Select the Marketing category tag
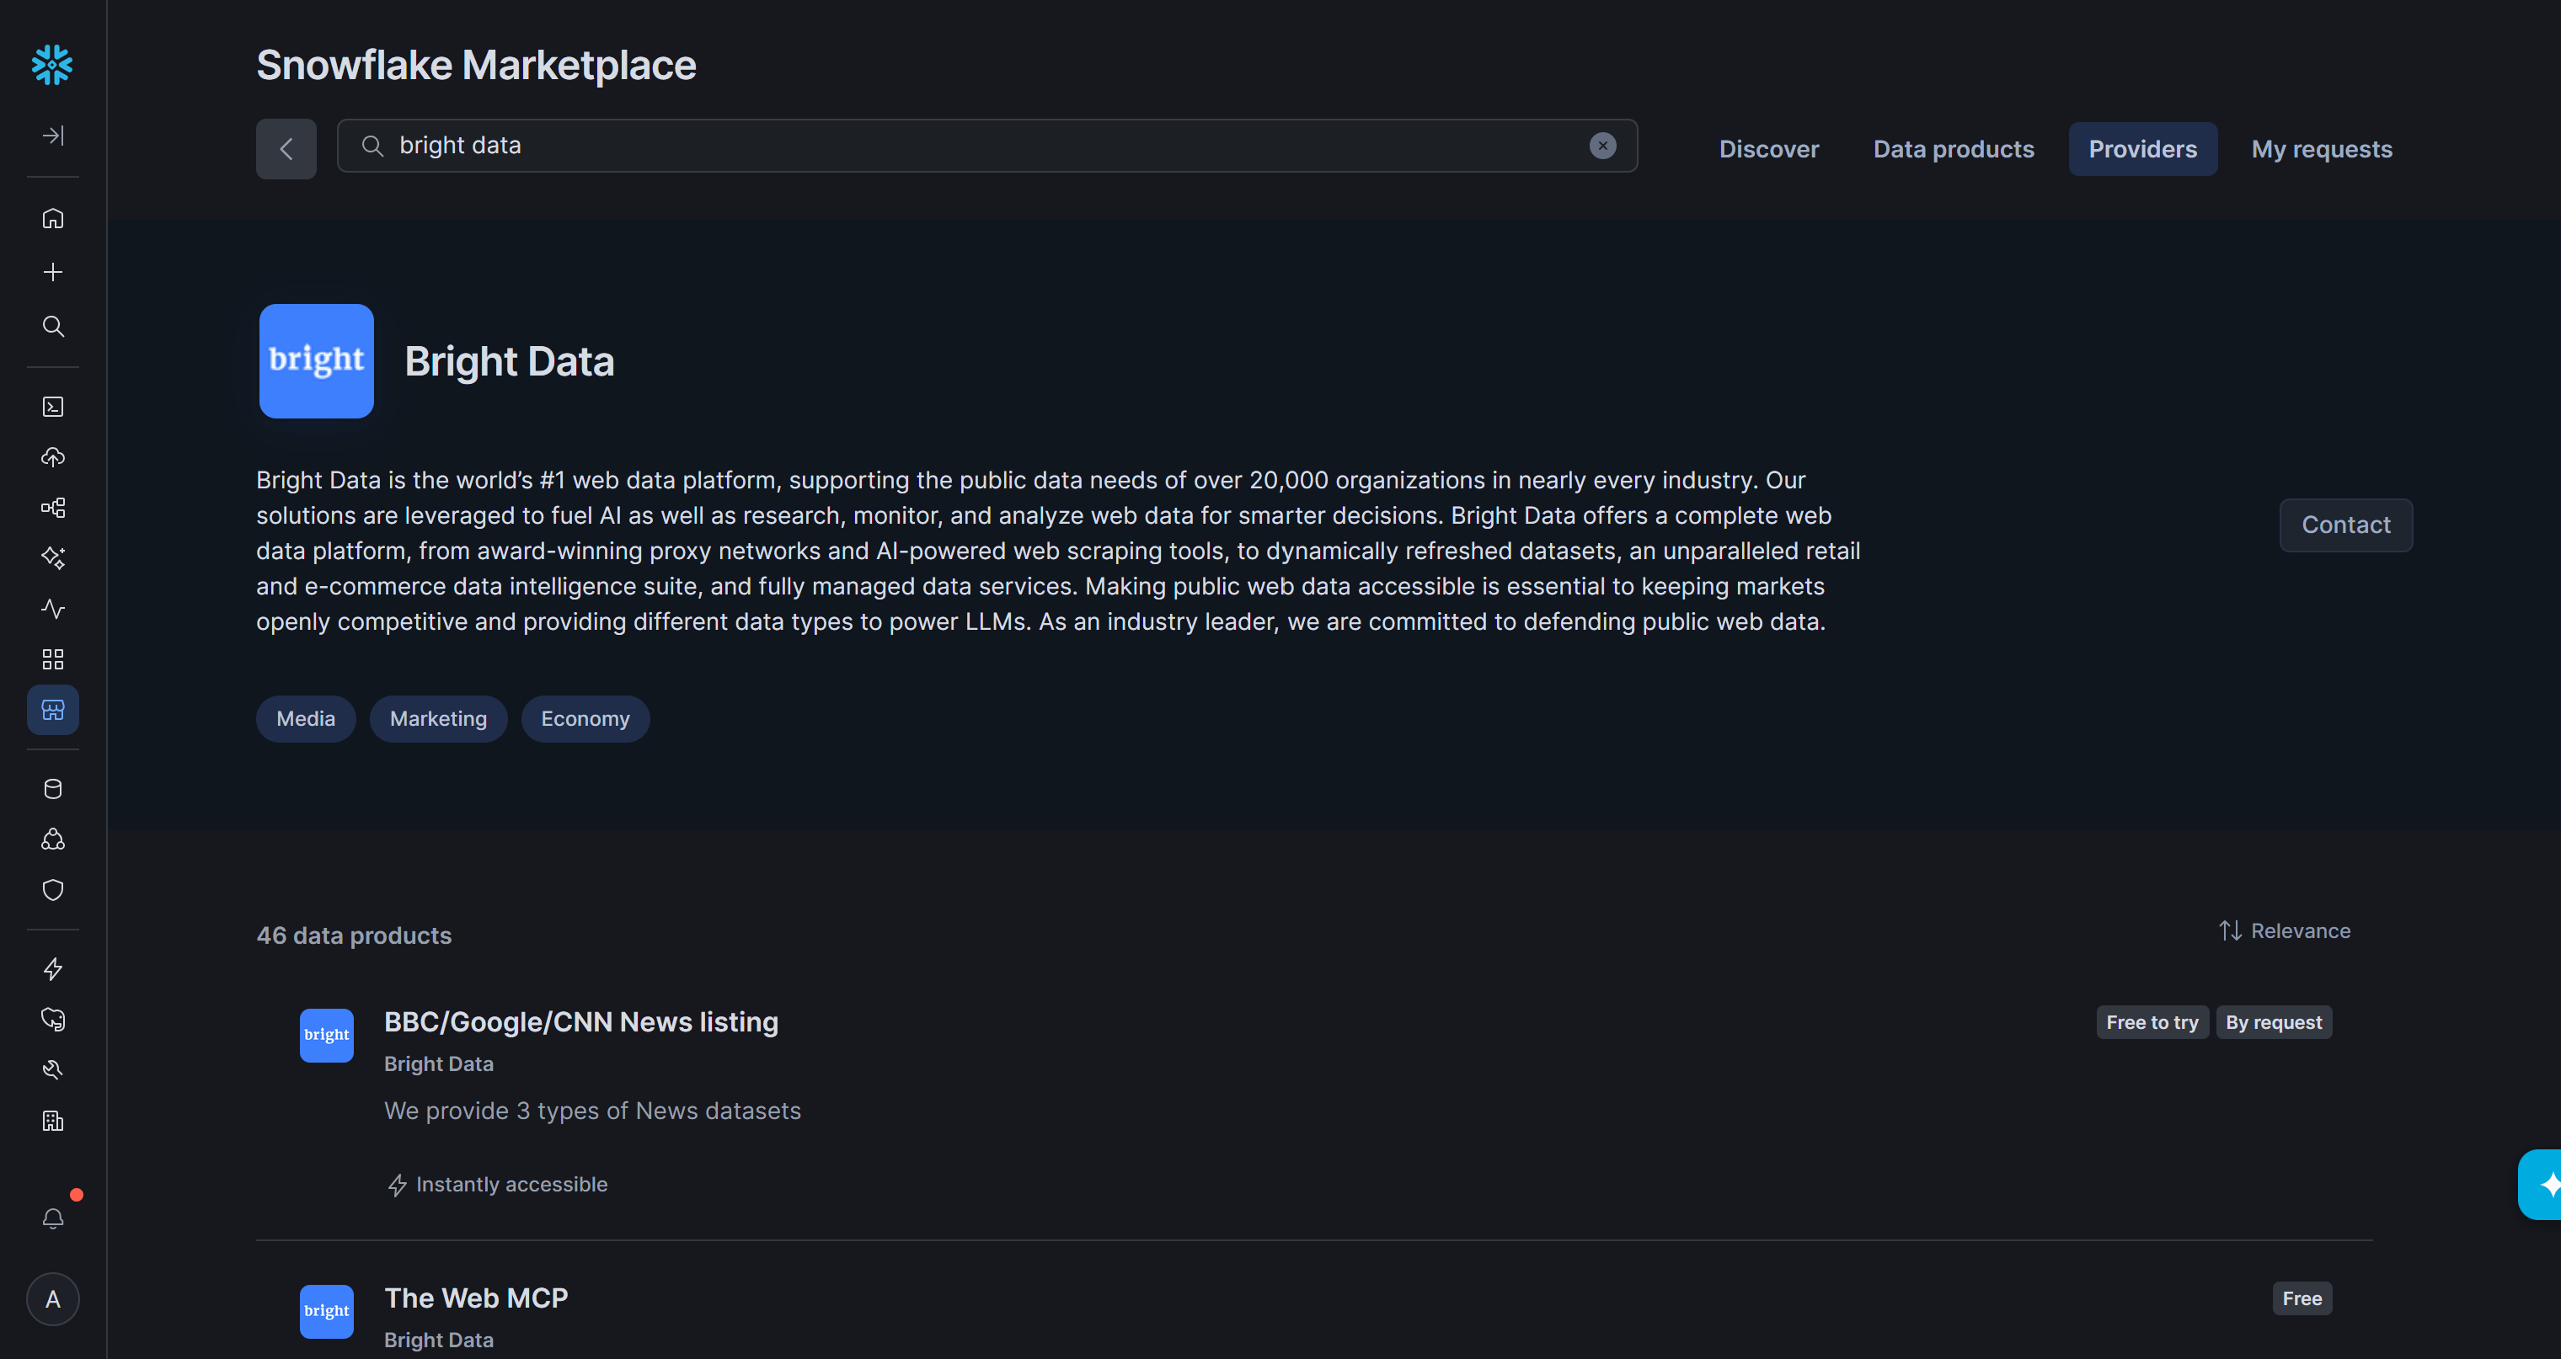The image size is (2561, 1359). (438, 718)
